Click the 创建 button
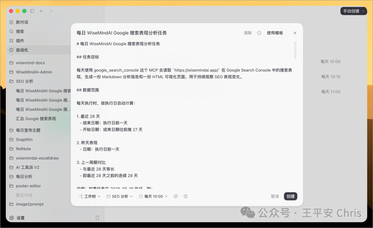 click(x=290, y=196)
